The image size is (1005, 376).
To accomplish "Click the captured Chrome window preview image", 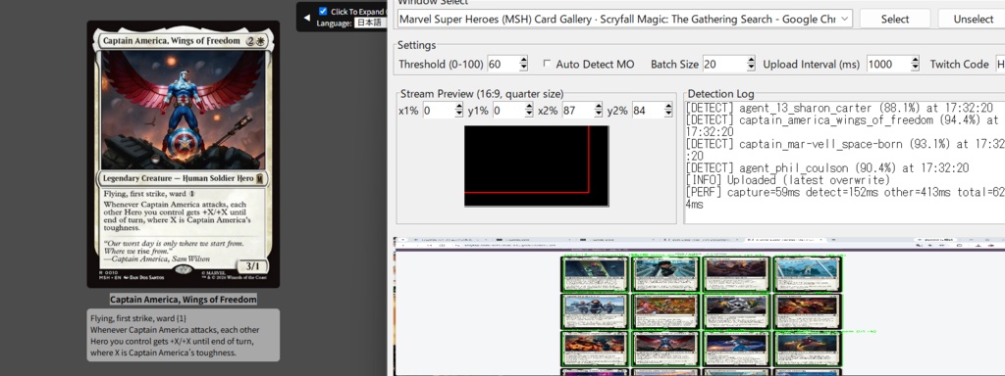I will pos(699,306).
